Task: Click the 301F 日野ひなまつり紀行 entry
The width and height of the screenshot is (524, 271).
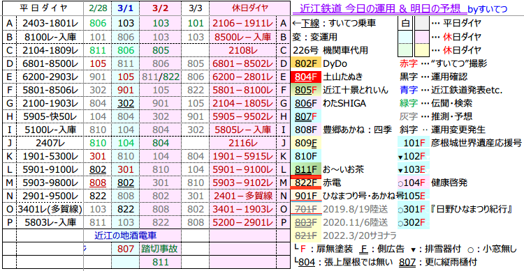Action: click(x=456, y=209)
